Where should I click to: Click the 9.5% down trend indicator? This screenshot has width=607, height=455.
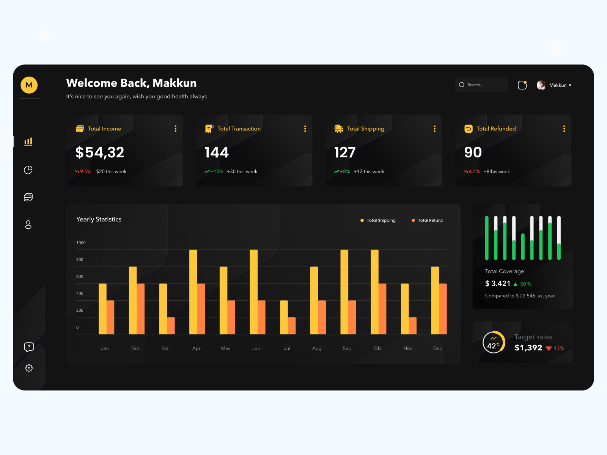[x=83, y=172]
